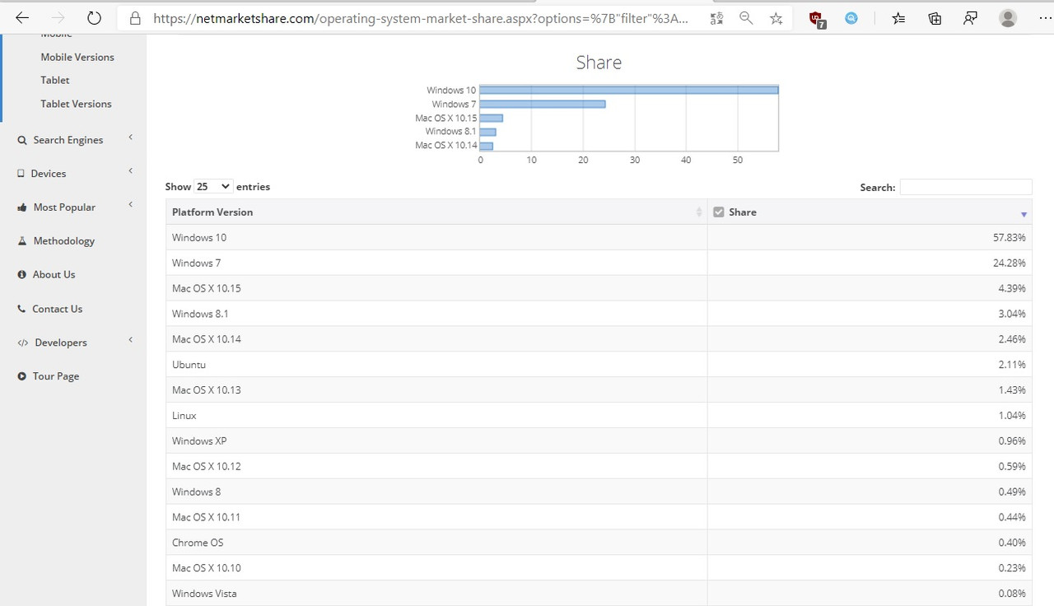
Task: Open the Favorites list
Action: [x=898, y=18]
